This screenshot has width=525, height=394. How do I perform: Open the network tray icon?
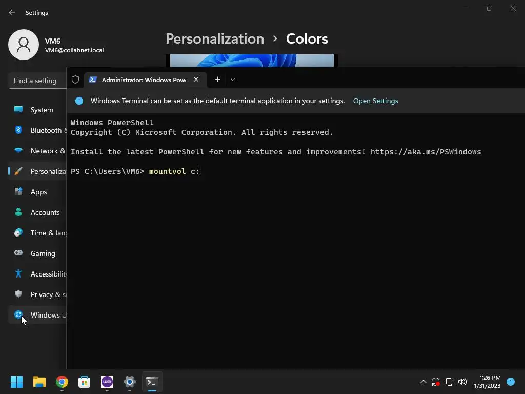[450, 382]
